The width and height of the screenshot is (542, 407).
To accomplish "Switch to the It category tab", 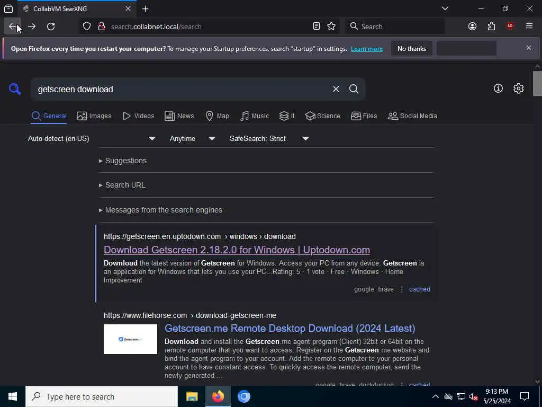I will click(287, 116).
